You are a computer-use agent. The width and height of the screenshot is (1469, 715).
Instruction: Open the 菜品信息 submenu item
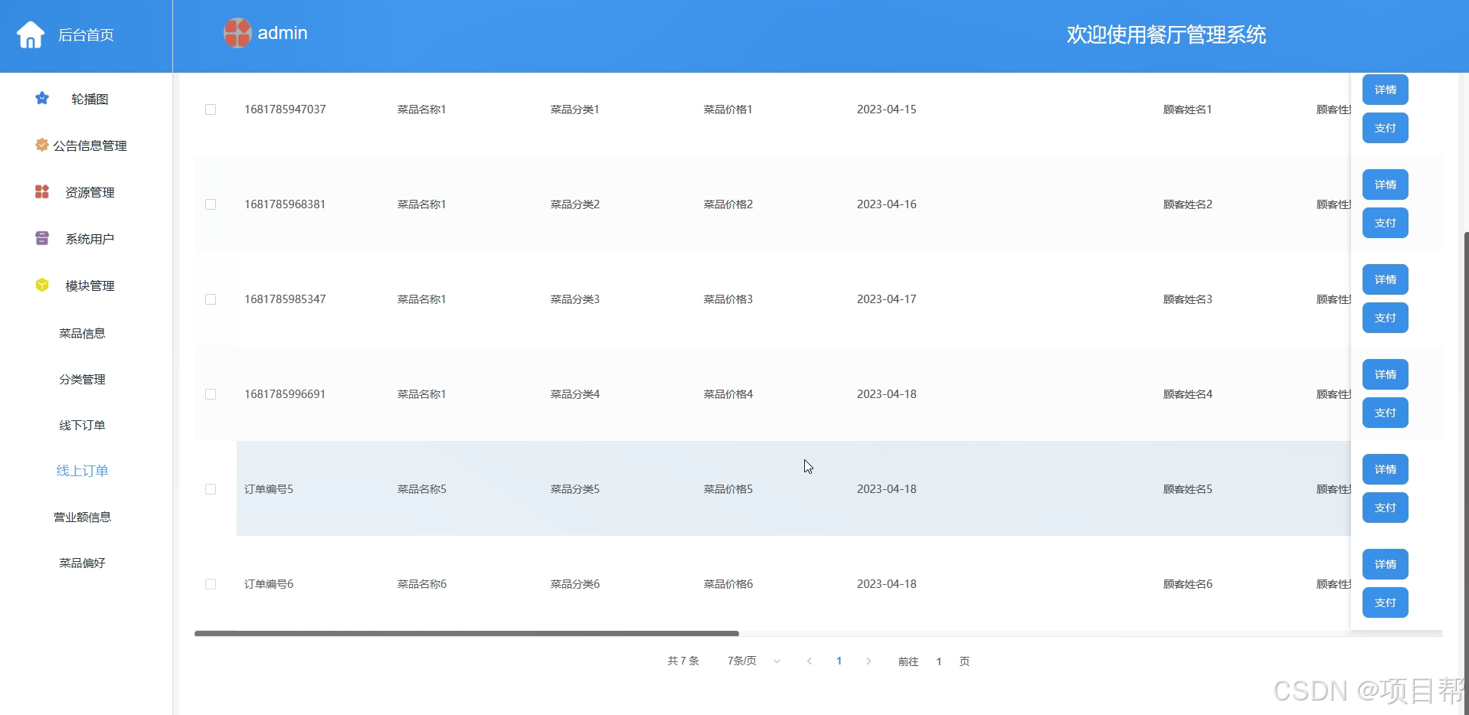82,333
